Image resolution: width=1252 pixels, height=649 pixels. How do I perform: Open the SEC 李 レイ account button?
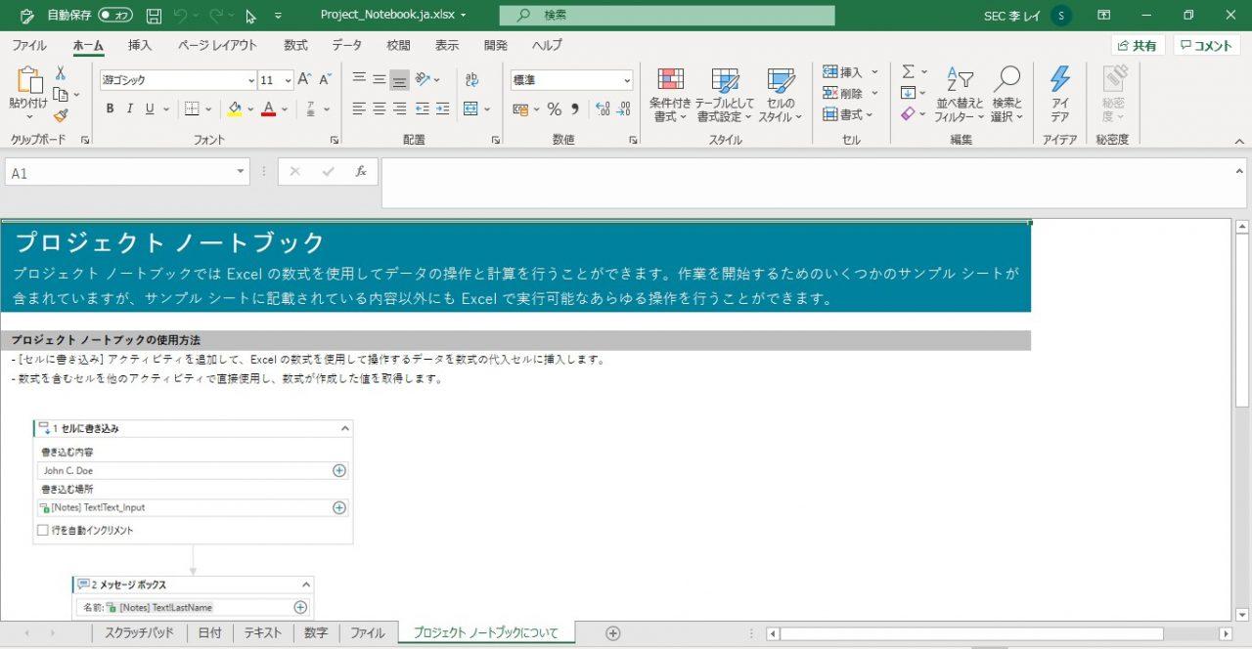[1027, 16]
